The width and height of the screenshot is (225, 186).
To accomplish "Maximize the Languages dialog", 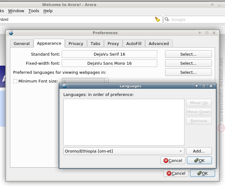I will tap(203, 86).
